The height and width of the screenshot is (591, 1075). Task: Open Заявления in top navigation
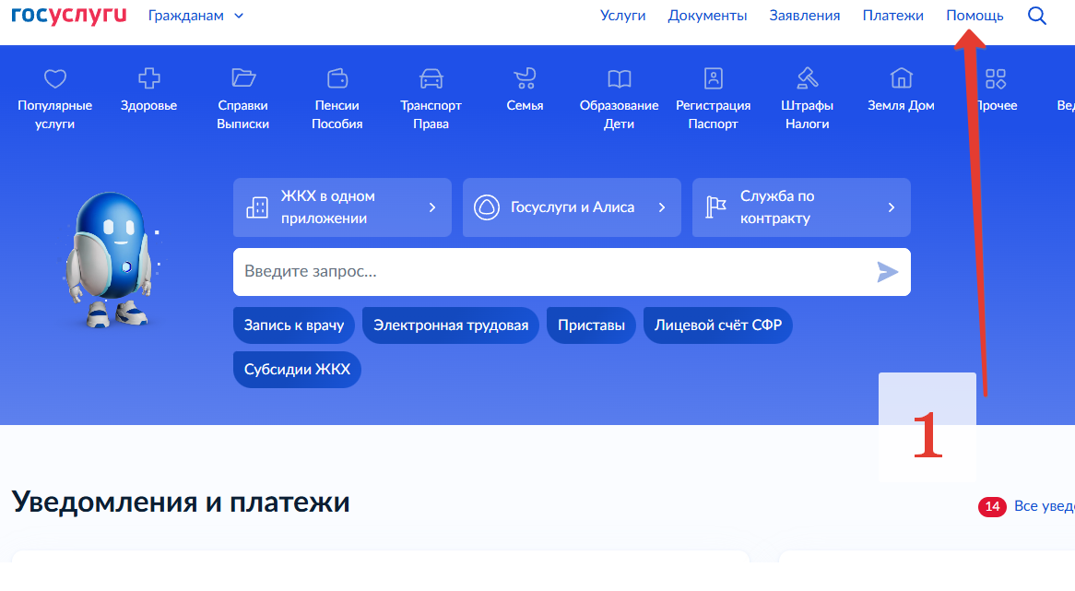(x=804, y=16)
